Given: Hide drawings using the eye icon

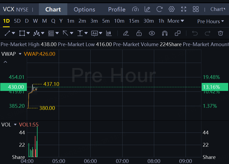Looking at the screenshot, I should (152, 33).
